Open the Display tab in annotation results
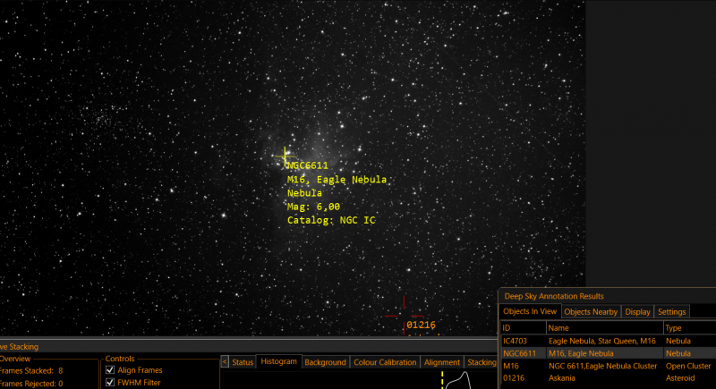The width and height of the screenshot is (716, 389). click(x=637, y=312)
